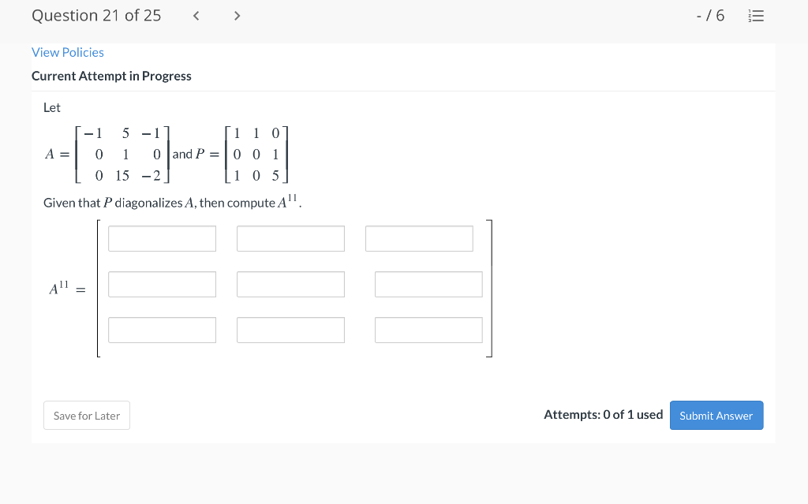Select the numbered list navigation icon
This screenshot has width=808, height=504.
point(756,15)
